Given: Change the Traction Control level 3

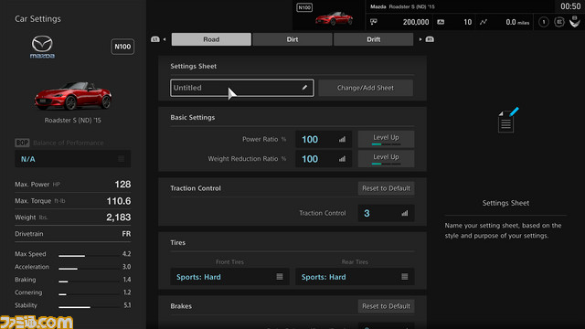Looking at the screenshot, I should click(x=386, y=213).
